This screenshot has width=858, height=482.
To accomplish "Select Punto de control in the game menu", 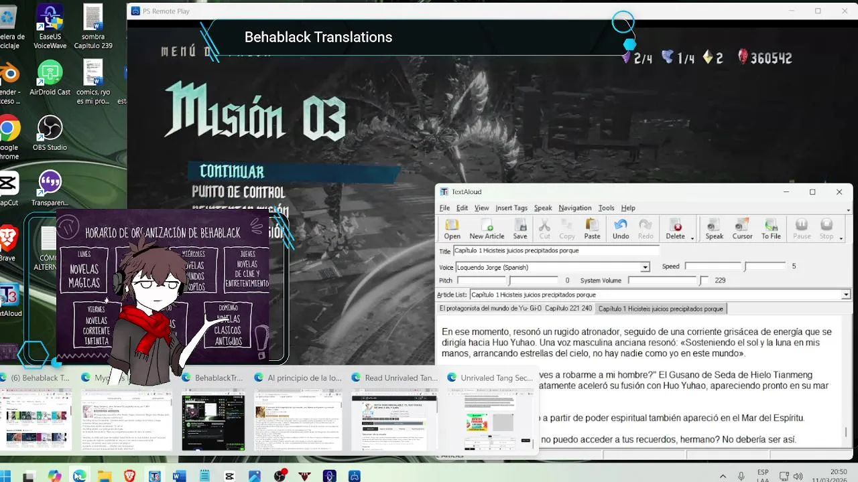I will [x=239, y=192].
